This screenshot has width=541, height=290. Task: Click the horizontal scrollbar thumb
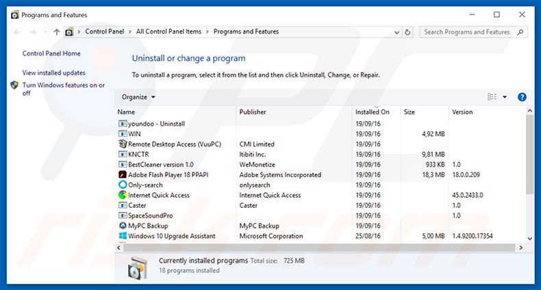click(x=319, y=248)
